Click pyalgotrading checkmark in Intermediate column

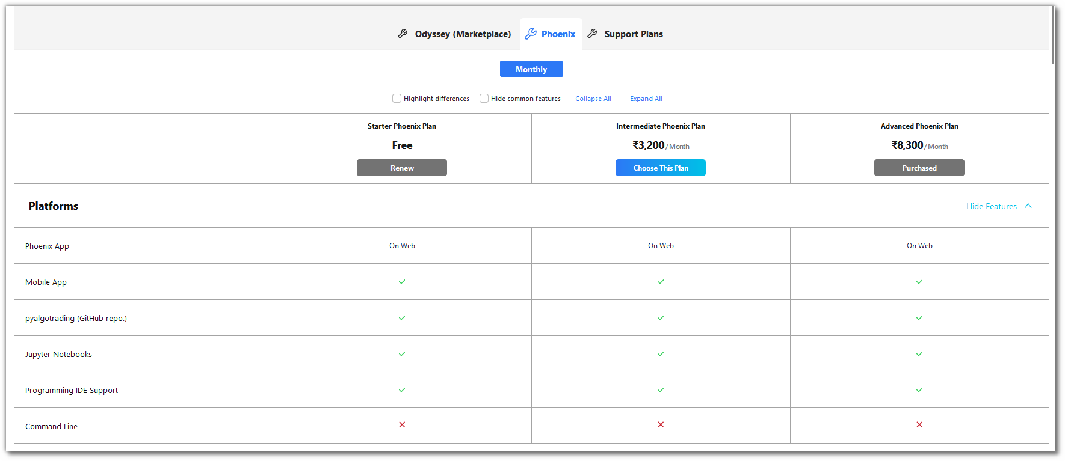tap(661, 317)
